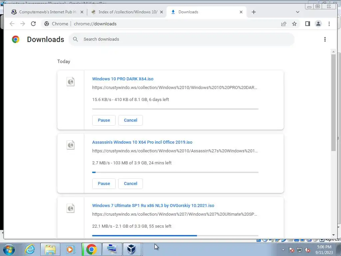
Task: Open Assassin's Windows 10 X64 Pro iso link
Action: click(142, 142)
